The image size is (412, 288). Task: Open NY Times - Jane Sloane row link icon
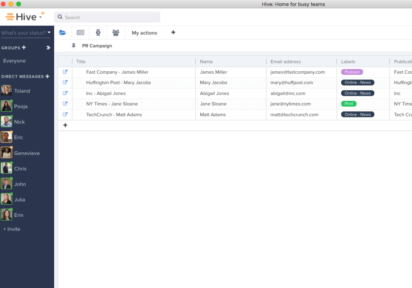65,104
